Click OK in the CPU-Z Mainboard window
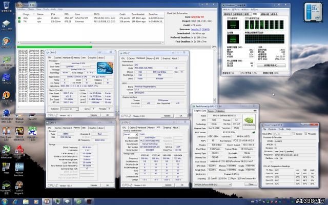Viewport: 328px width, 205px height. [181, 116]
